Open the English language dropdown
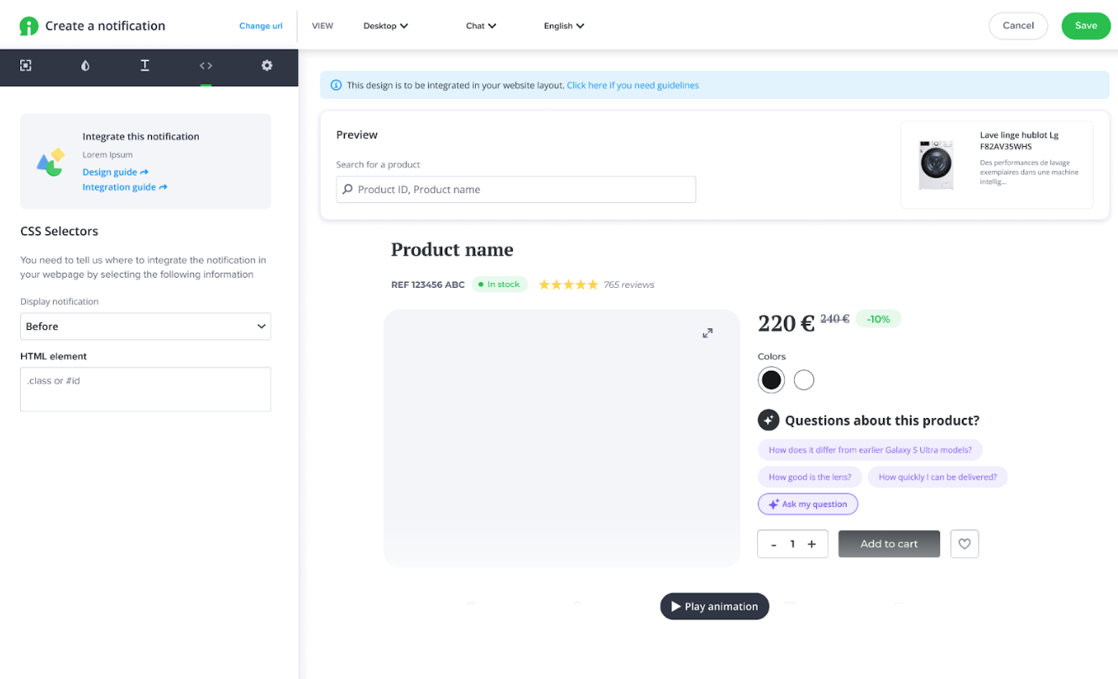Screen dimensions: 1118x679 pyautogui.click(x=564, y=26)
